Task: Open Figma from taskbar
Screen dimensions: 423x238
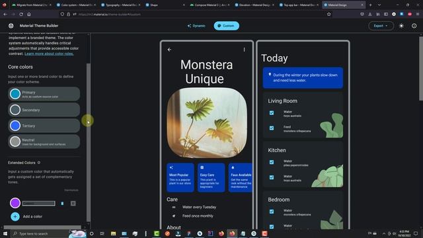Action: pyautogui.click(x=189, y=233)
